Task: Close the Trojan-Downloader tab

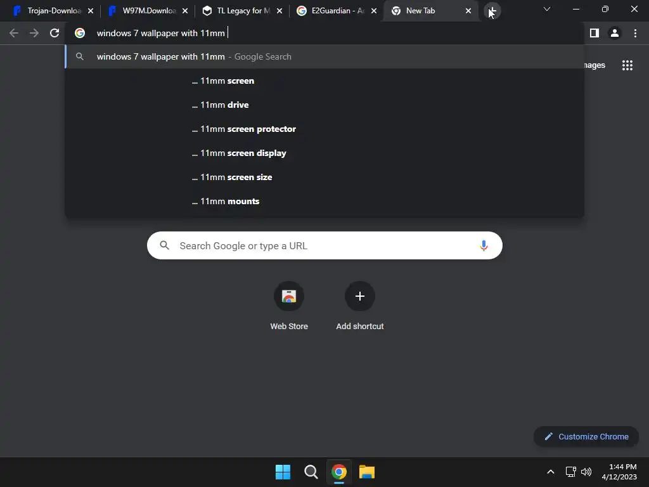Action: [x=91, y=11]
